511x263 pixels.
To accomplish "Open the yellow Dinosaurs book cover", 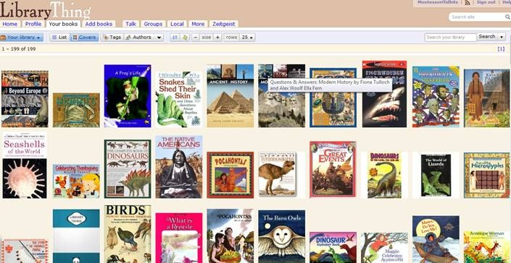I will 384,176.
